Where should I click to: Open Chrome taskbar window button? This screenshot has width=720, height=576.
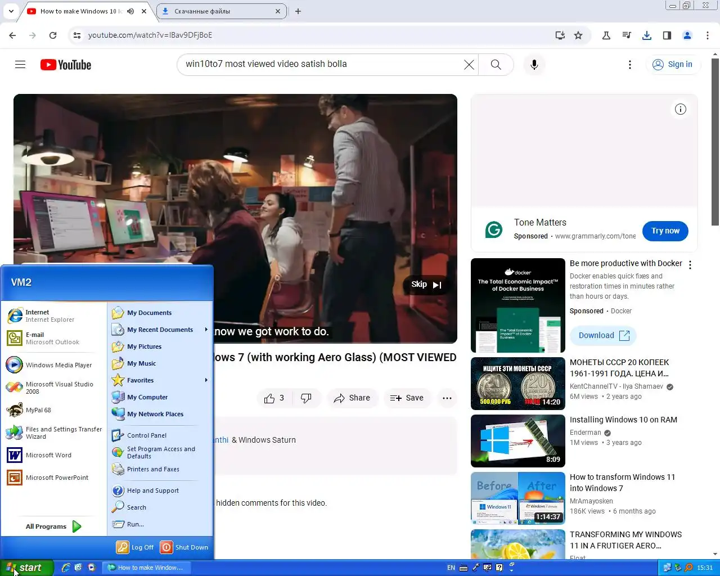pos(147,568)
